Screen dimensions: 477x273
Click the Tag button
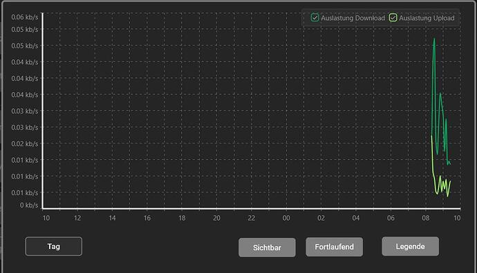pyautogui.click(x=53, y=246)
